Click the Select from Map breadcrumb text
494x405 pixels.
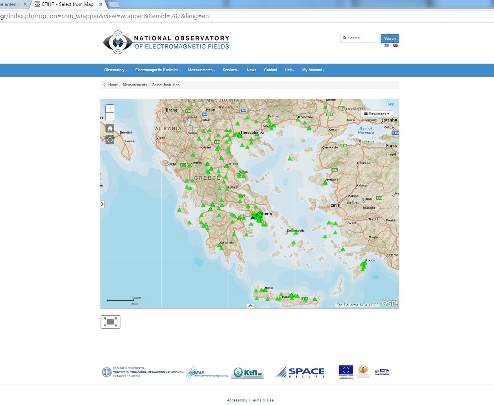coord(166,85)
